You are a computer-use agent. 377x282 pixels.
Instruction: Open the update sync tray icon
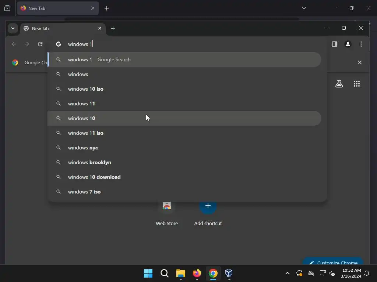299,273
